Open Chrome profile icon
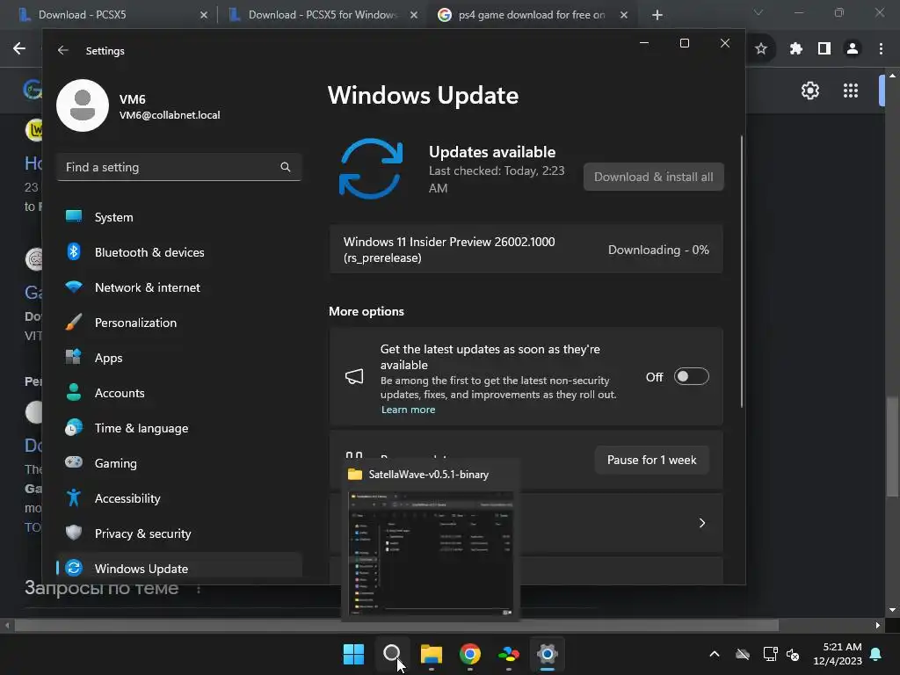The height and width of the screenshot is (675, 900). click(853, 49)
